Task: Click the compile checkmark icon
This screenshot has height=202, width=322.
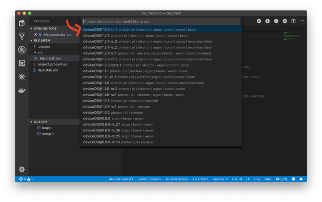Action: pos(259,21)
